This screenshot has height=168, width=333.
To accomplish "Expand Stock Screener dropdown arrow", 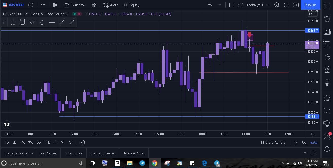I will (32, 153).
